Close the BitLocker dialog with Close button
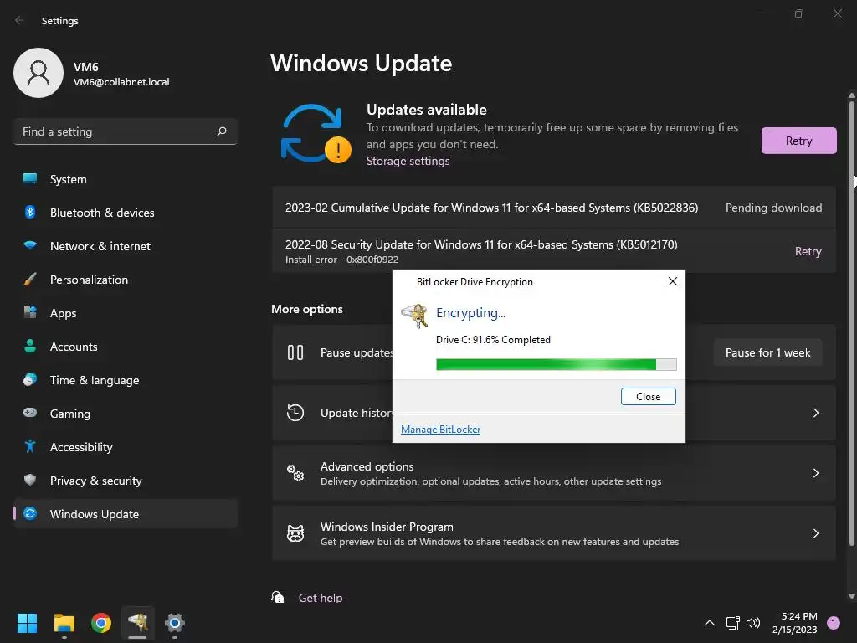This screenshot has height=643, width=857. (649, 396)
